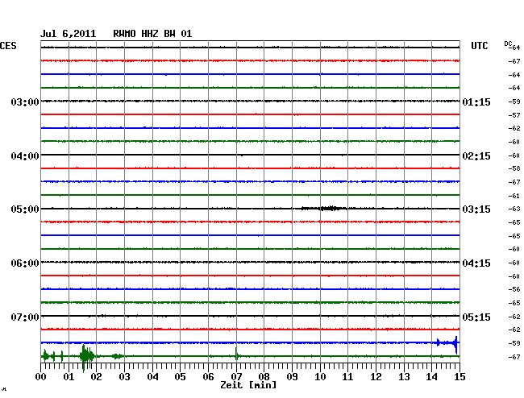Select the DC offset value -61
The height and width of the screenshot is (398, 524).
click(x=514, y=196)
